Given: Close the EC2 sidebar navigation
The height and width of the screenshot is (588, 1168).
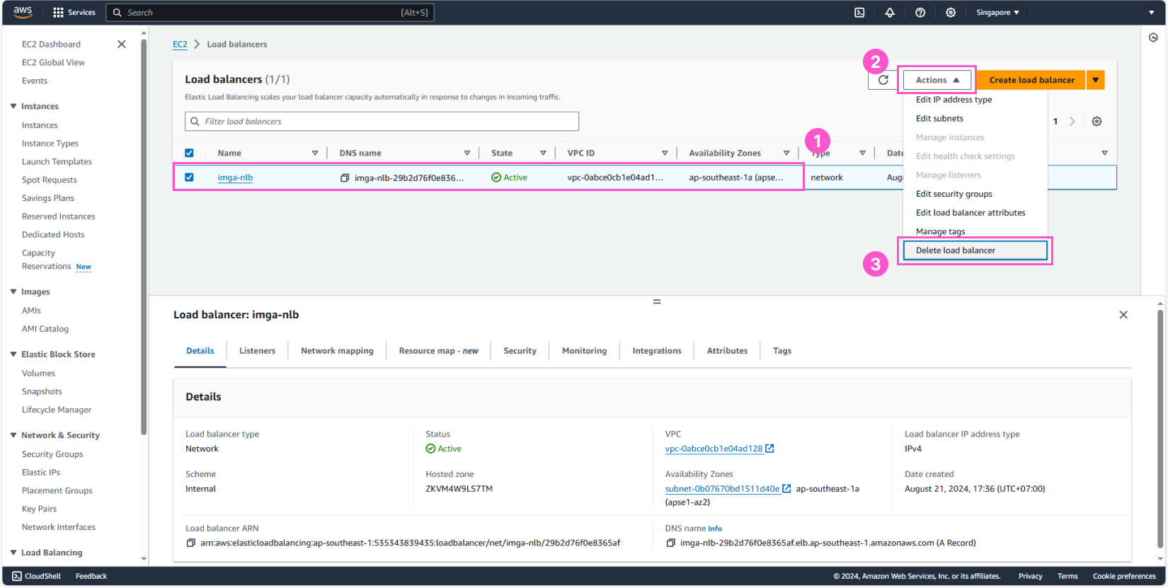Looking at the screenshot, I should tap(122, 44).
